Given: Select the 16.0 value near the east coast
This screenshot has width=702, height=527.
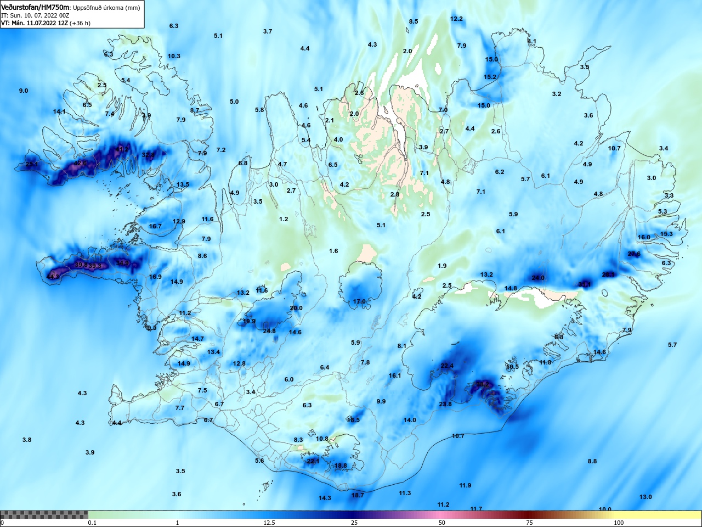Looking at the screenshot, I should click(x=644, y=237).
